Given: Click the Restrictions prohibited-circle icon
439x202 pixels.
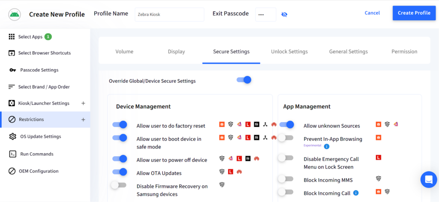Looking at the screenshot, I should click(12, 119).
